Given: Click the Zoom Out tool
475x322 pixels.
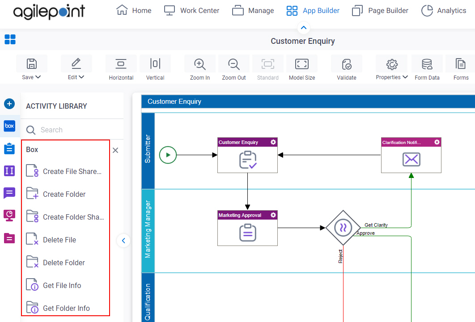Looking at the screenshot, I should [x=234, y=68].
